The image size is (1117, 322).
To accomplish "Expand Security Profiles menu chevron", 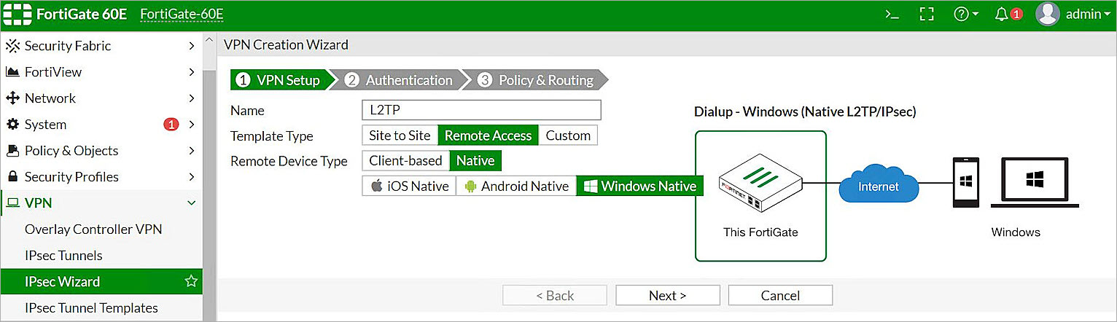I will pyautogui.click(x=191, y=177).
